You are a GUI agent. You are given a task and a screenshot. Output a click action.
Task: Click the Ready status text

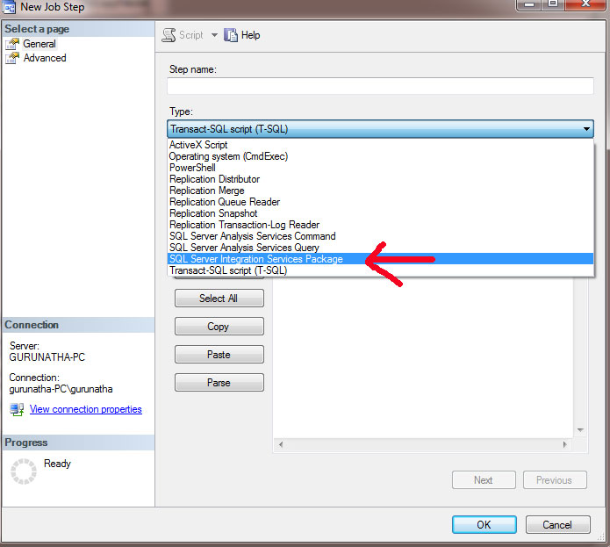pos(57,464)
